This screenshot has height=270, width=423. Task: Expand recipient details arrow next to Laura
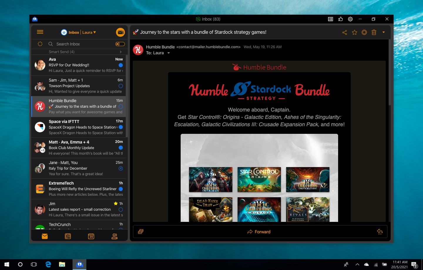pyautogui.click(x=169, y=53)
